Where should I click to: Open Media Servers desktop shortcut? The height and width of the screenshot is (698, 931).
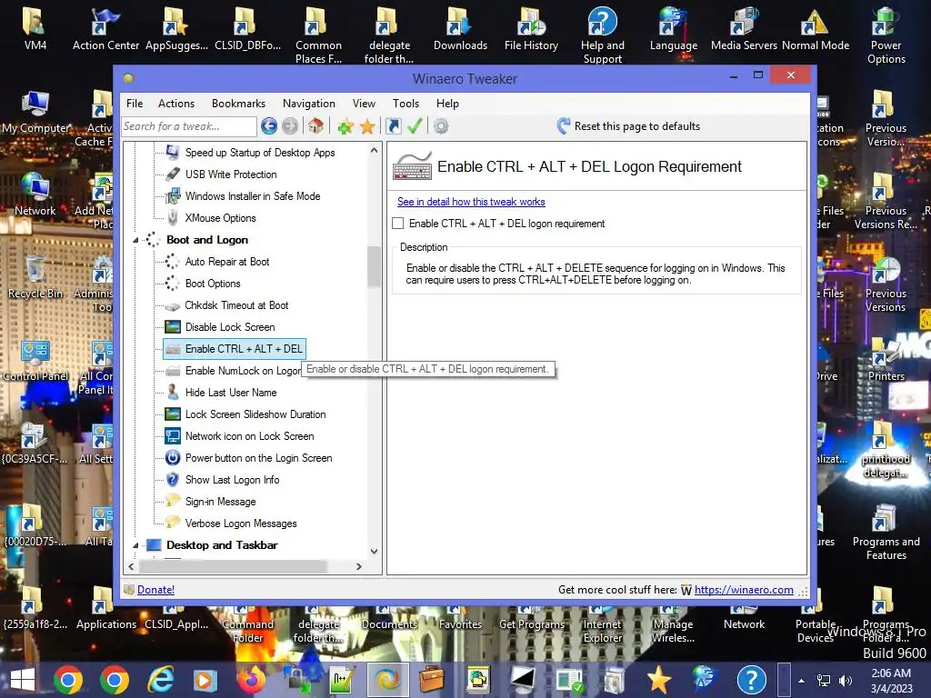(x=744, y=30)
